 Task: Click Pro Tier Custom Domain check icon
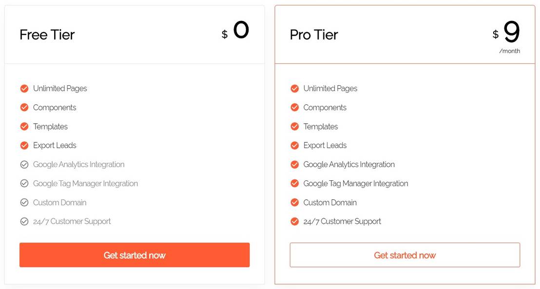[294, 202]
